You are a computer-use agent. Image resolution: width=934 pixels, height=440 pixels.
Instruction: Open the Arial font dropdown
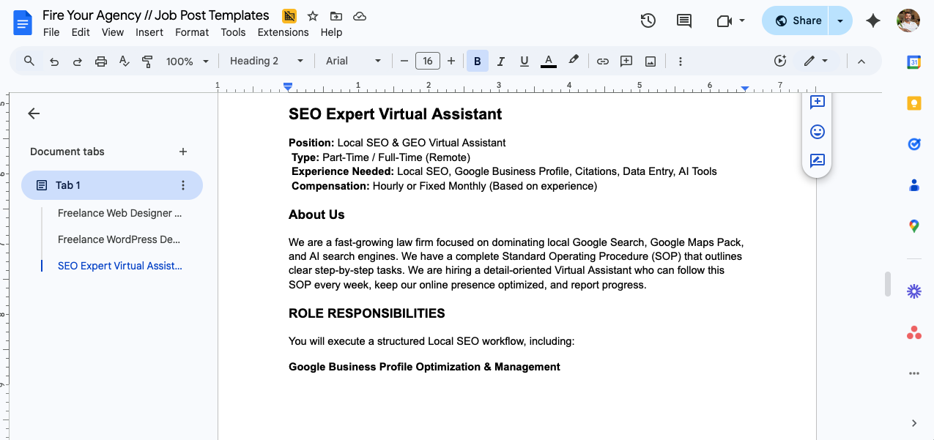353,61
